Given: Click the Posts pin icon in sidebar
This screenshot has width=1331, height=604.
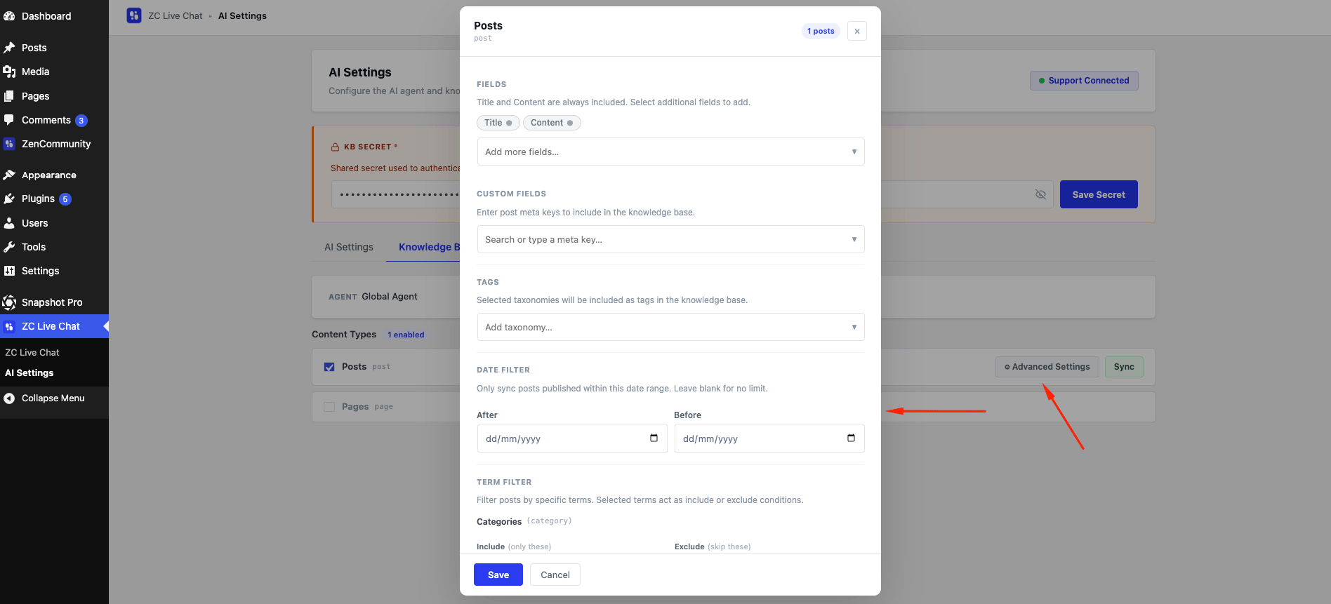Looking at the screenshot, I should (x=9, y=48).
